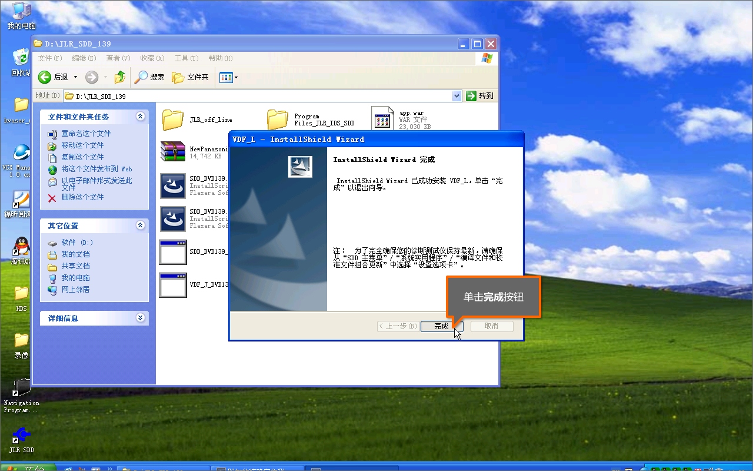Click 将这个文件发布到 Web link
The height and width of the screenshot is (471, 753).
point(97,169)
